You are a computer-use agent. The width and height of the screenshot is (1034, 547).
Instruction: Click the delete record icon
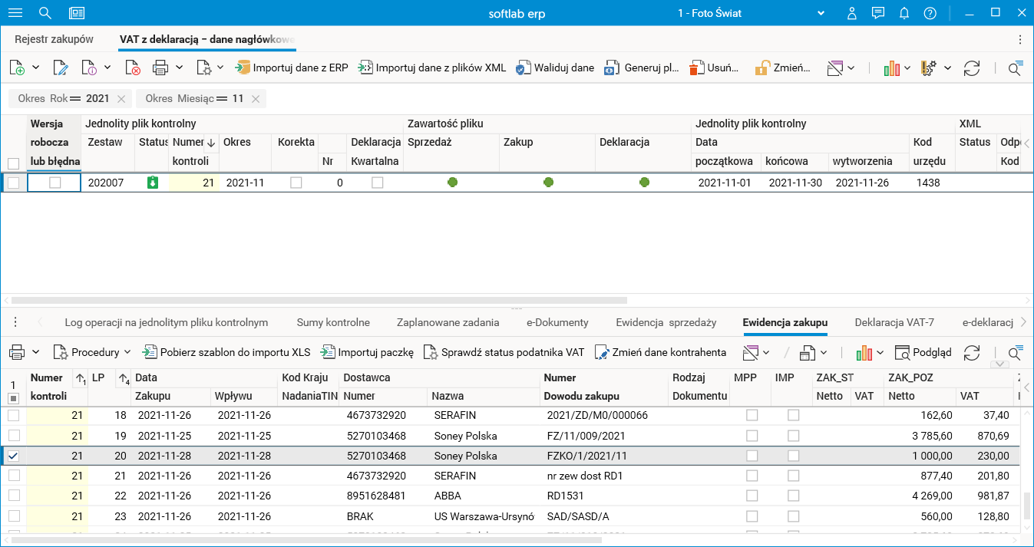[x=132, y=68]
